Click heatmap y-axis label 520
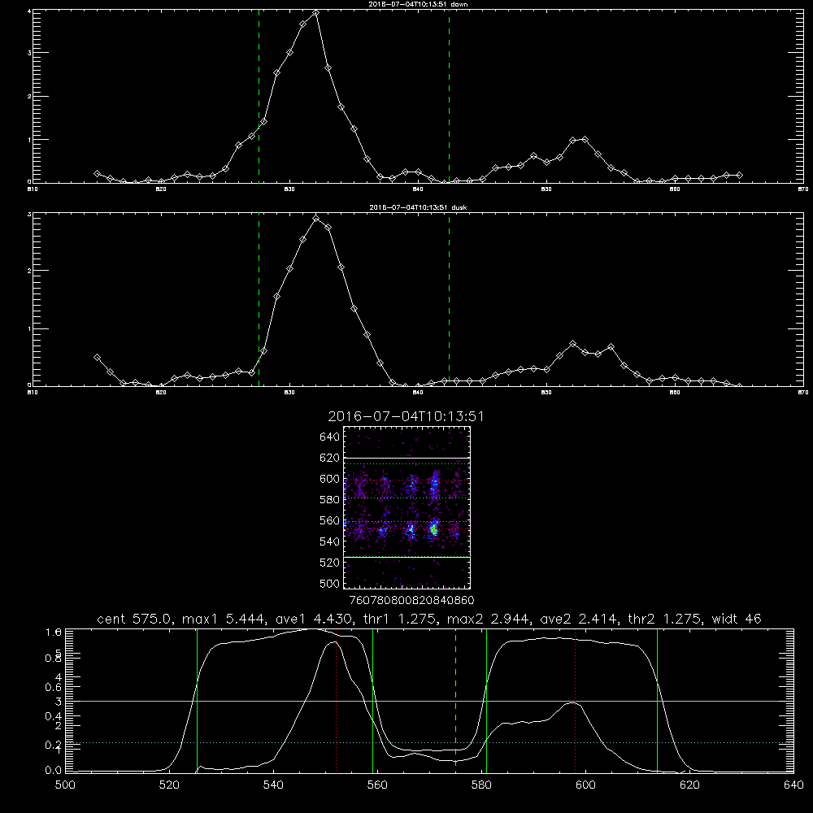Image resolution: width=813 pixels, height=813 pixels. (x=330, y=563)
